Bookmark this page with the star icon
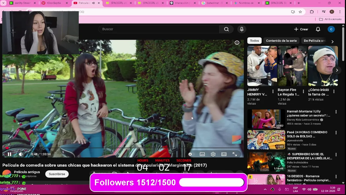This screenshot has height=195, width=346. coord(300,12)
